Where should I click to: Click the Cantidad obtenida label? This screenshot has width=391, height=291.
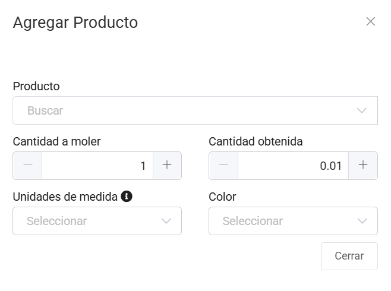pos(256,141)
